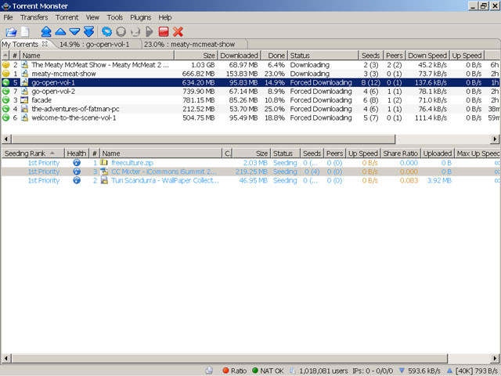
Task: Stop torrent with the red square icon
Action: click(x=164, y=31)
